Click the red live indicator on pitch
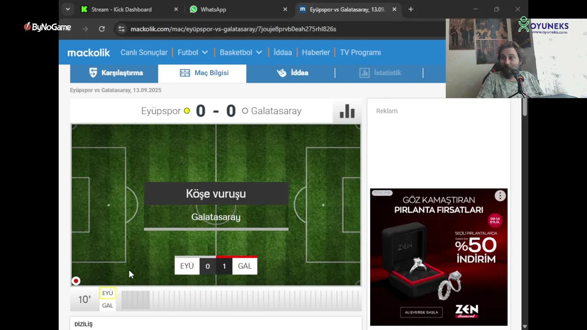 tap(76, 281)
